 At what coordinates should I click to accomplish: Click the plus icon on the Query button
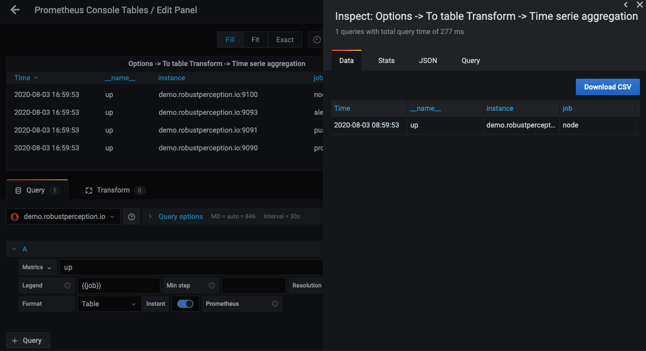click(x=15, y=340)
